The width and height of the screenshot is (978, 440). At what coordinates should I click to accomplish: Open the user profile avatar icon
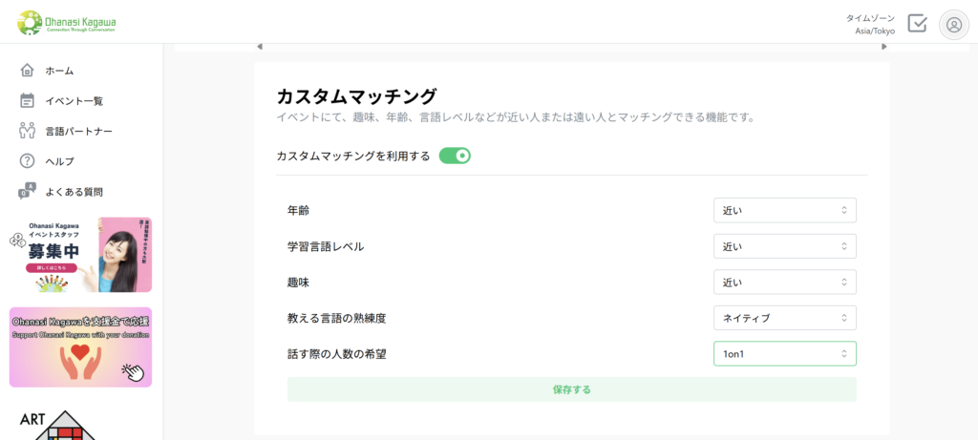pyautogui.click(x=953, y=25)
